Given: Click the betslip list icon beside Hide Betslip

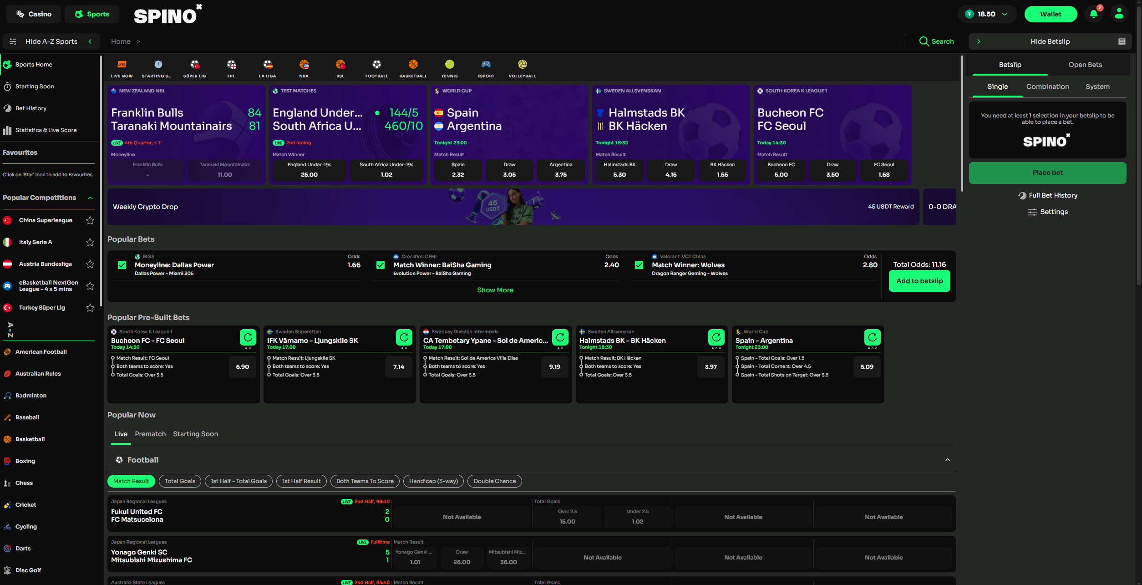Looking at the screenshot, I should pos(1122,41).
